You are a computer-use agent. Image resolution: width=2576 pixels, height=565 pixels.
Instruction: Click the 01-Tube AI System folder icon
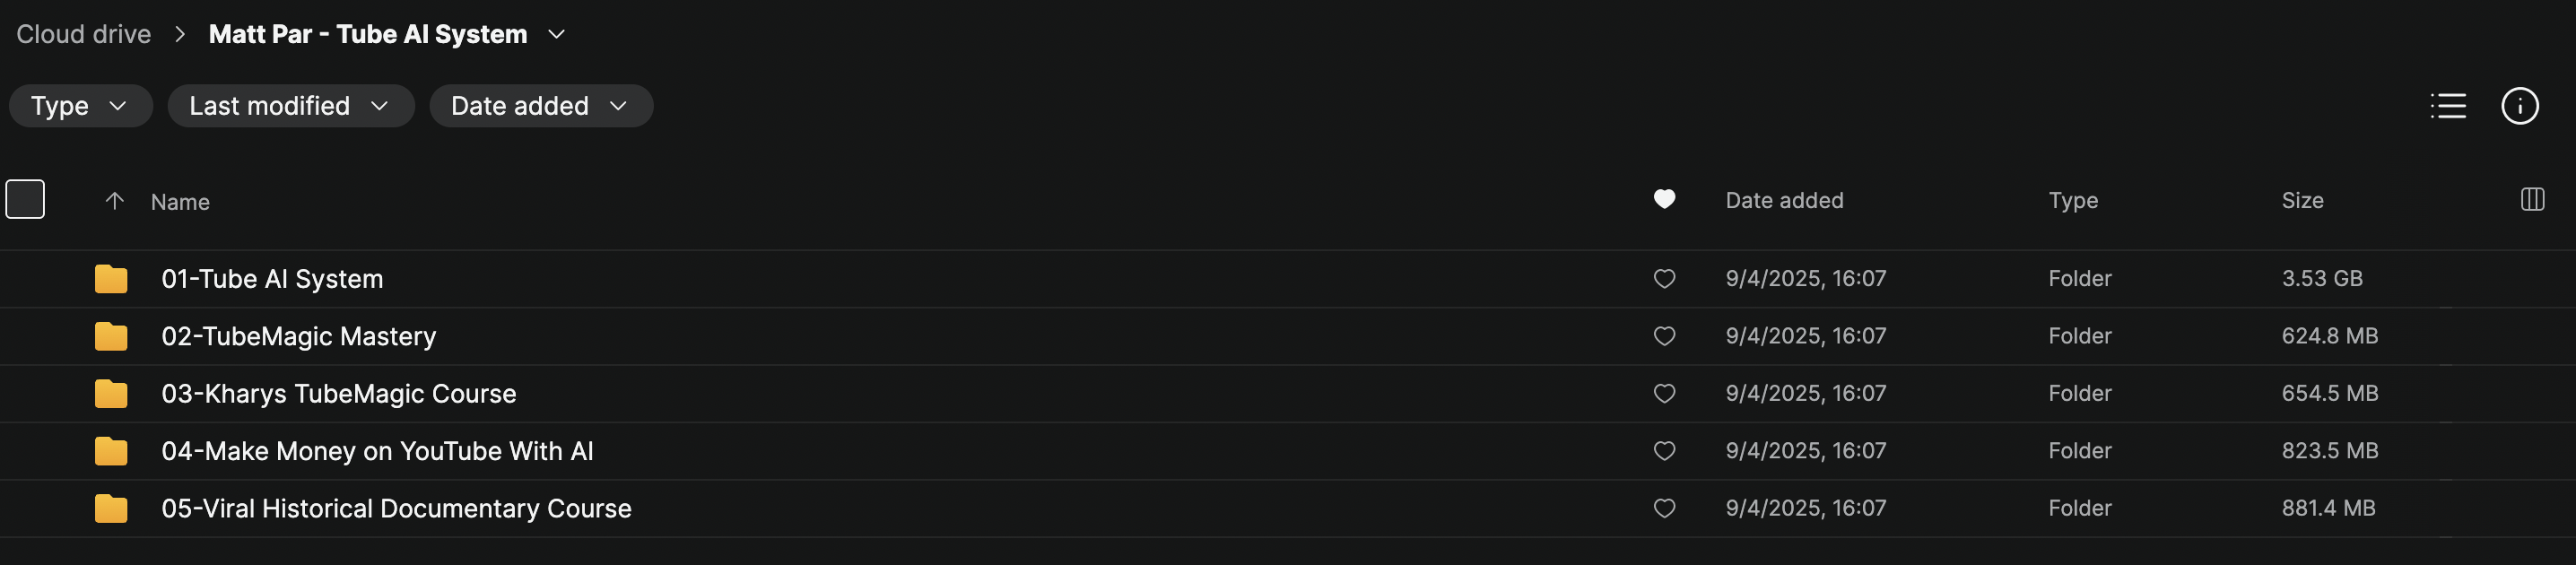click(x=111, y=279)
